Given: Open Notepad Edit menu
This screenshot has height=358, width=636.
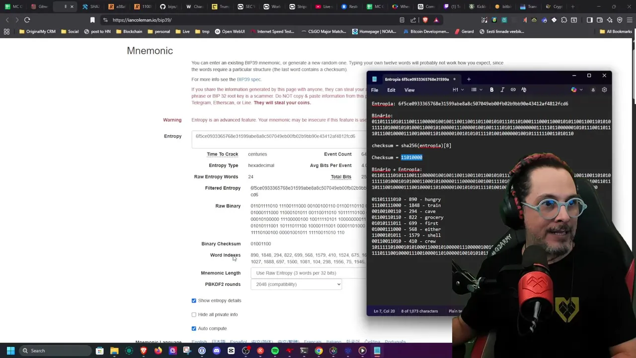Looking at the screenshot, I should point(392,90).
